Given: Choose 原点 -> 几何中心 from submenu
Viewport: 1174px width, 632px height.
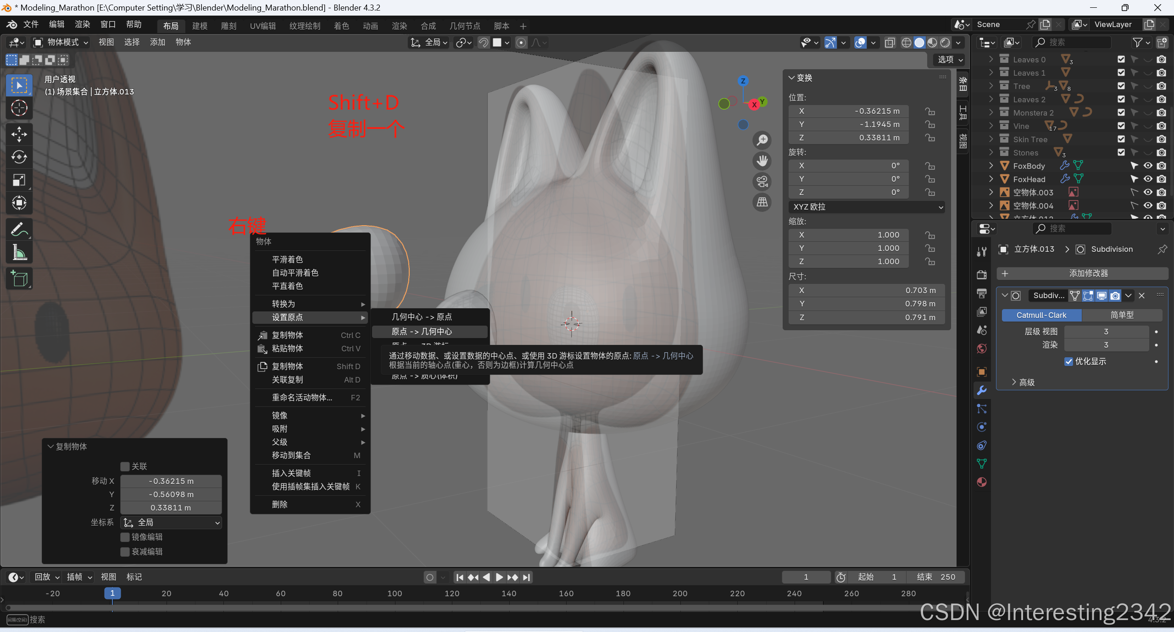Looking at the screenshot, I should (422, 332).
